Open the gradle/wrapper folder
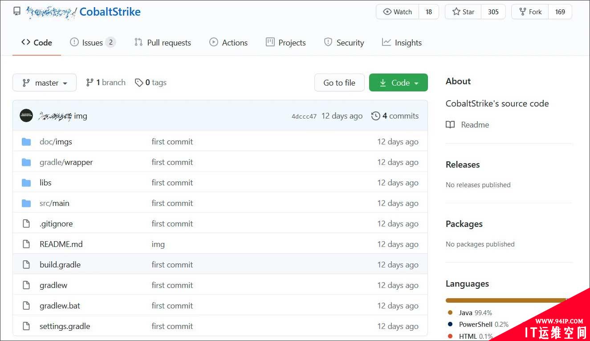The image size is (590, 341). pos(66,162)
